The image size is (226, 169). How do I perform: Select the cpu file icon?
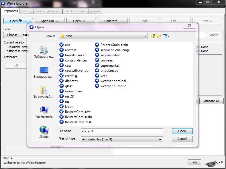[62, 65]
